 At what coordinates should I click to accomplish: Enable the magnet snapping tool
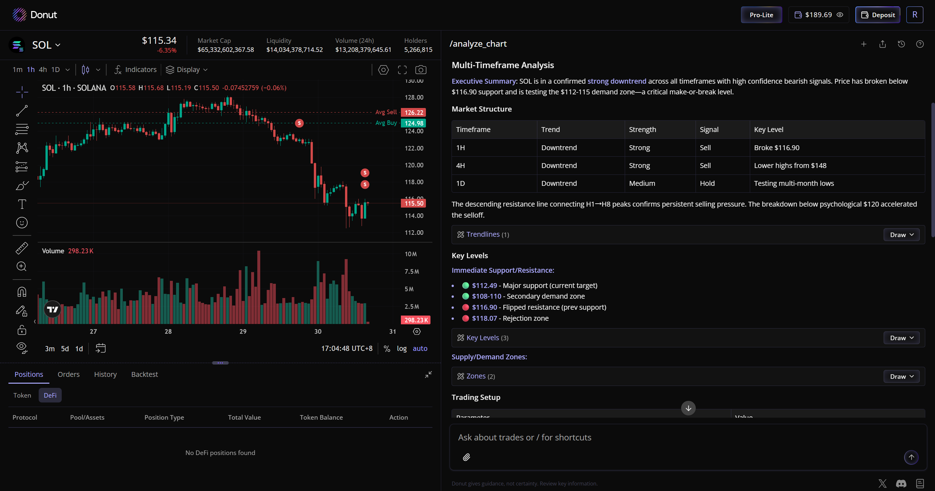[x=22, y=292]
